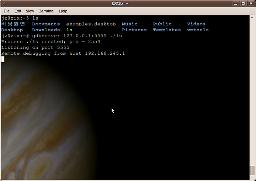Click the scrollbar down arrow
The height and width of the screenshot is (181, 256).
click(x=252, y=177)
